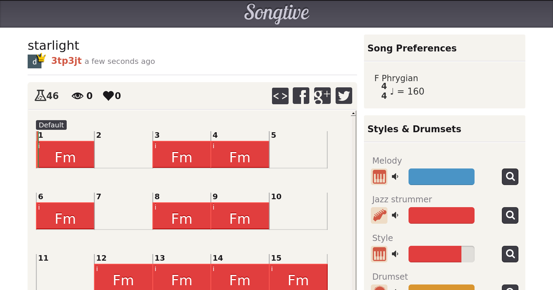Search for a different Jazz strummer
This screenshot has width=553, height=290.
coord(510,215)
